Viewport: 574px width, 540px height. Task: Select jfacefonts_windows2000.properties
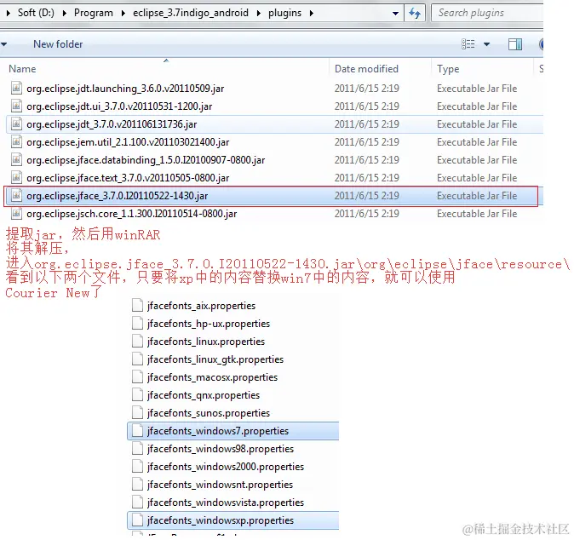pyautogui.click(x=226, y=467)
